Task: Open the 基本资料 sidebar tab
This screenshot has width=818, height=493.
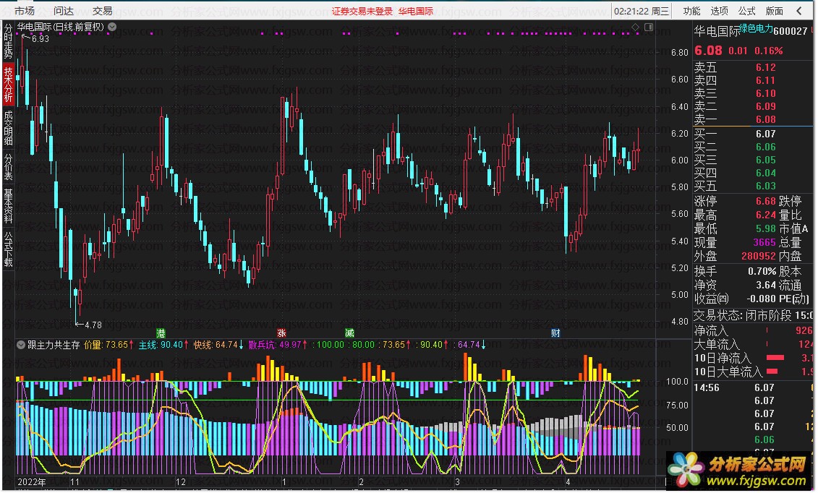Action: (x=9, y=206)
